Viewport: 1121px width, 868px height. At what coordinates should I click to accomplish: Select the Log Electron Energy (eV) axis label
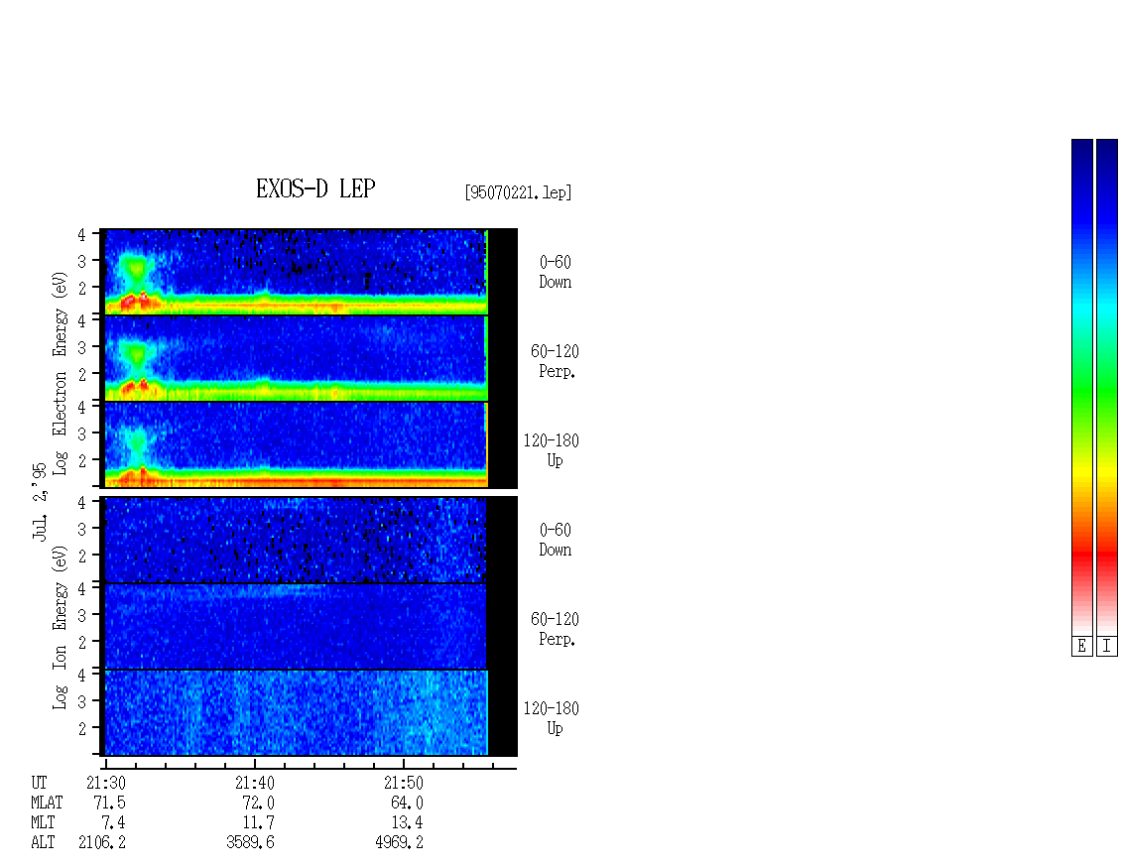(60, 373)
